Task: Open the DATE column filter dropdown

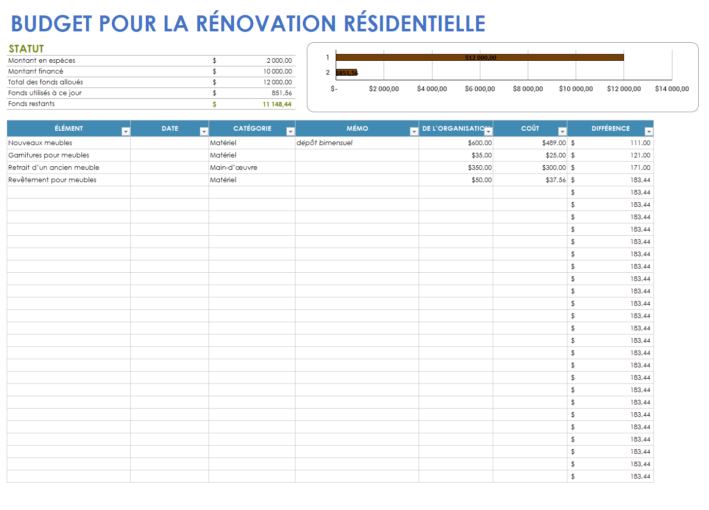Action: coord(204,132)
